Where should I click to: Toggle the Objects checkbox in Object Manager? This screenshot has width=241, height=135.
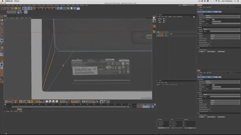click(x=164, y=19)
